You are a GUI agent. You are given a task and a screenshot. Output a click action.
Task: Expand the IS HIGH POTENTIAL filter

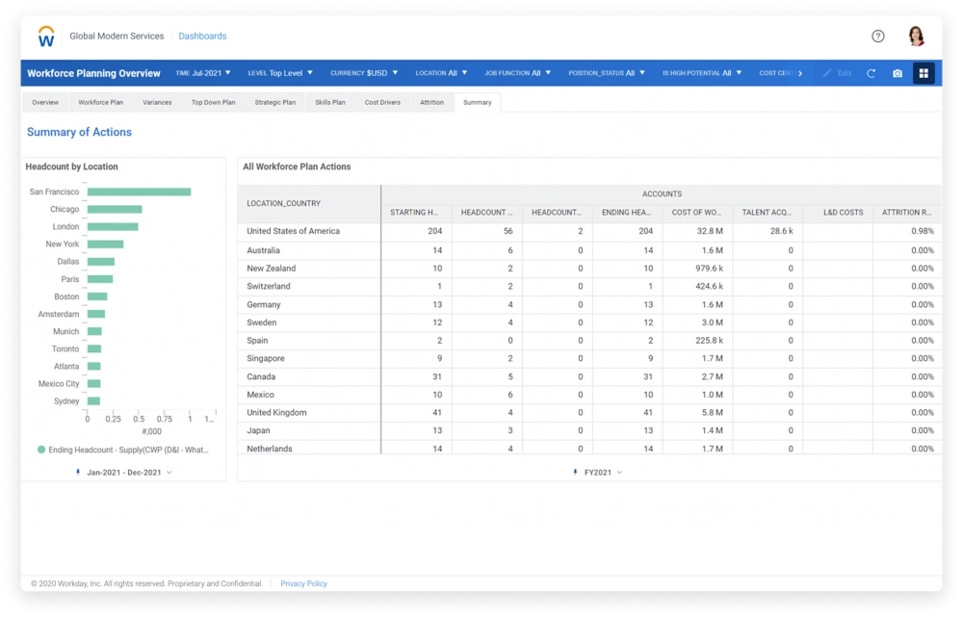pos(702,73)
